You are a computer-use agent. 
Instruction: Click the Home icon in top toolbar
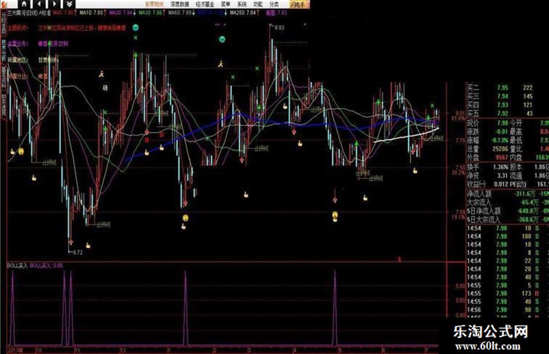click(24, 4)
